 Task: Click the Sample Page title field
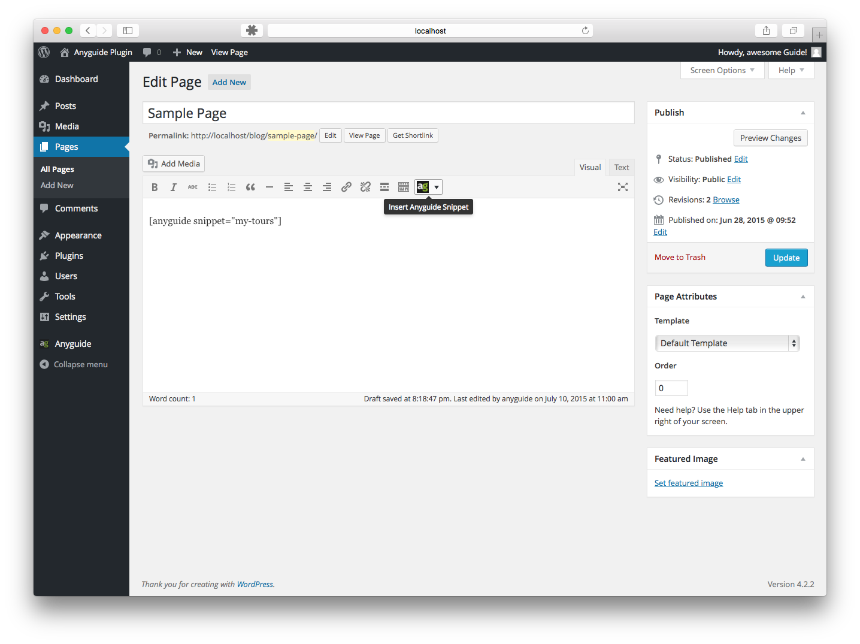[x=389, y=113]
